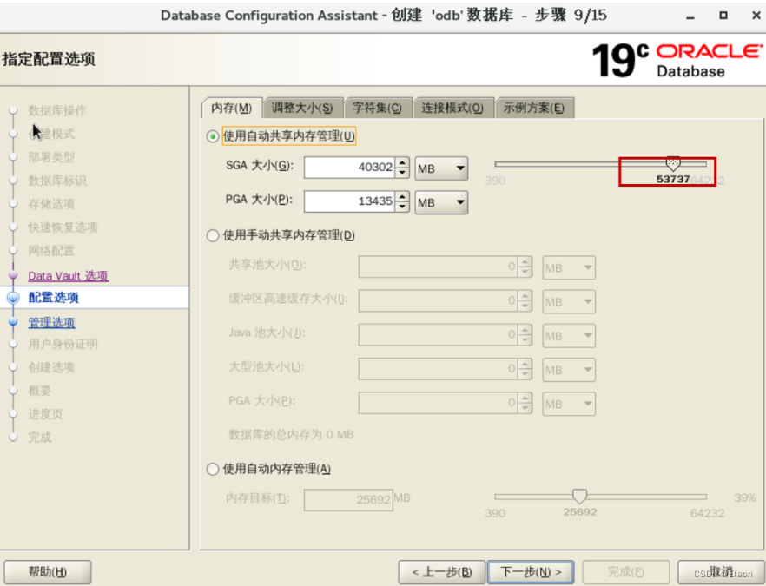Viewport: 766px width, 586px height.
Task: Increase PGA size 13435 with up arrow
Action: pyautogui.click(x=402, y=196)
